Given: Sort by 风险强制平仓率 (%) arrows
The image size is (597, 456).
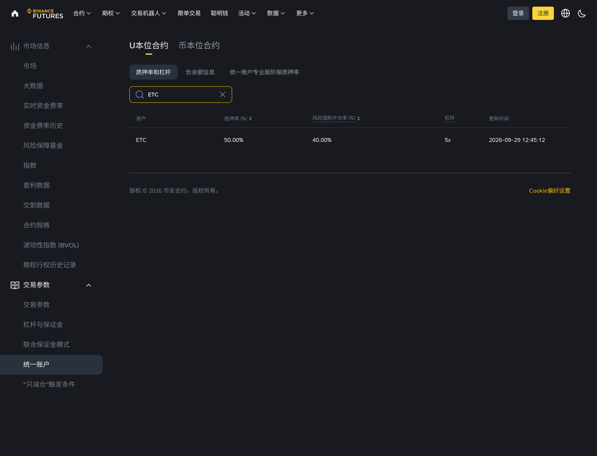Looking at the screenshot, I should tap(359, 118).
